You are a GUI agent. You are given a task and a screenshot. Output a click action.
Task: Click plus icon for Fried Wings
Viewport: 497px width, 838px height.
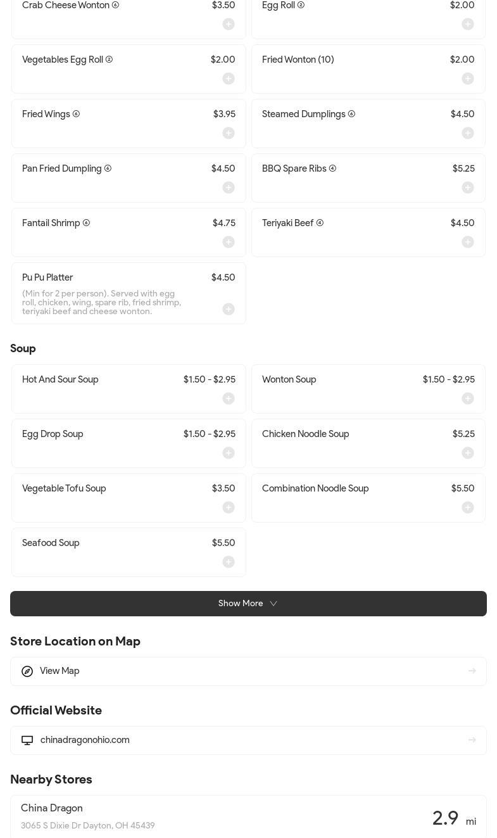pyautogui.click(x=229, y=133)
